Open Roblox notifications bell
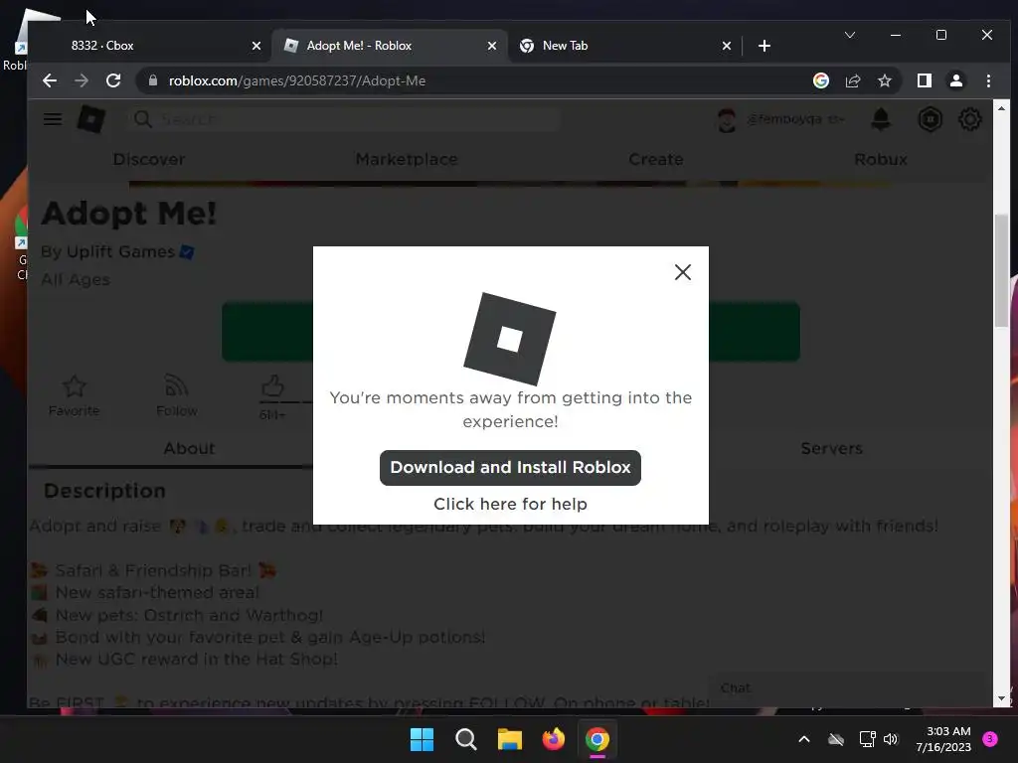This screenshot has width=1018, height=763. [881, 119]
